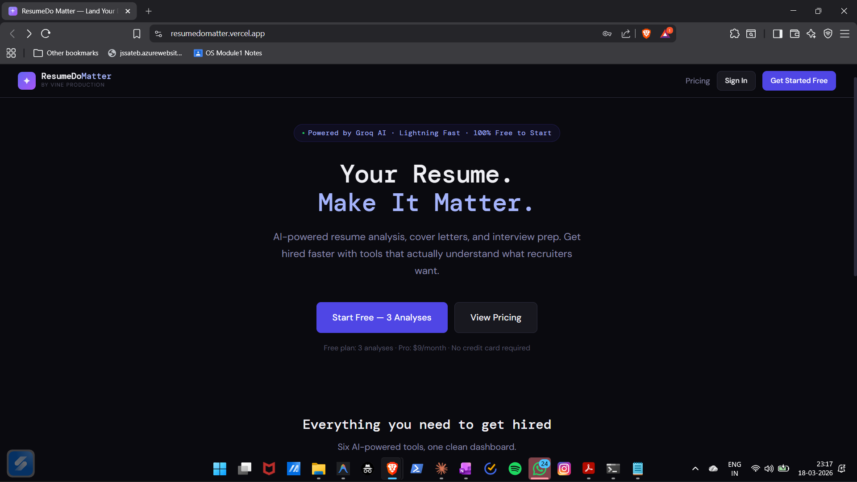
Task: Launch Spotify from the taskbar
Action: 515,469
